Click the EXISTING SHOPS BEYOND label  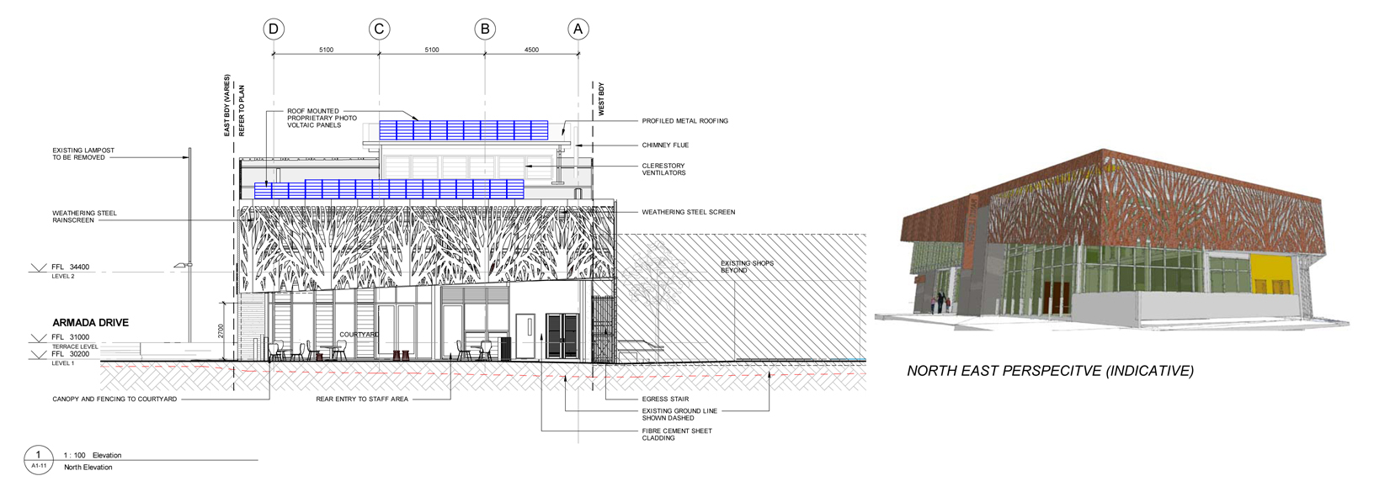click(746, 267)
